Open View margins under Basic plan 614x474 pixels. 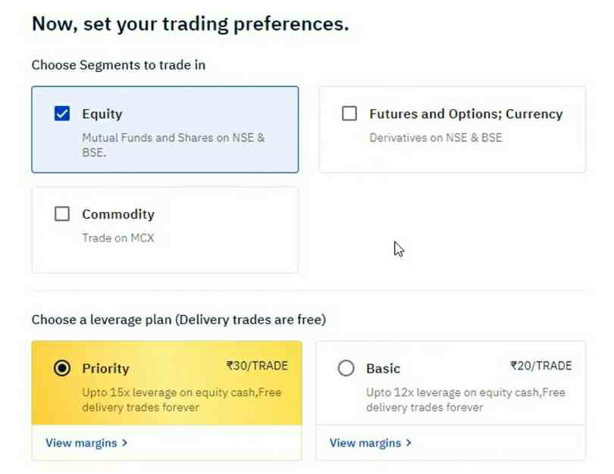coord(366,442)
